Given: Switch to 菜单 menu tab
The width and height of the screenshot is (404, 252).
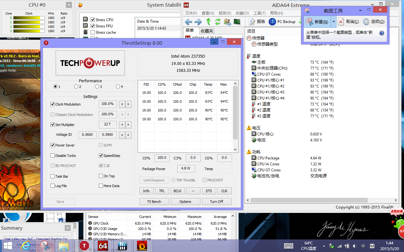Looking at the screenshot, I should pos(190,31).
